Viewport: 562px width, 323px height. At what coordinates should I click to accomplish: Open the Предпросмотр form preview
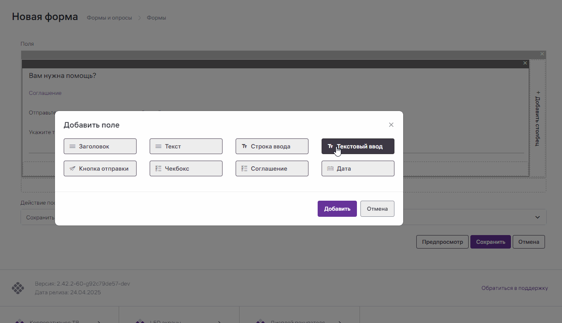pos(442,242)
